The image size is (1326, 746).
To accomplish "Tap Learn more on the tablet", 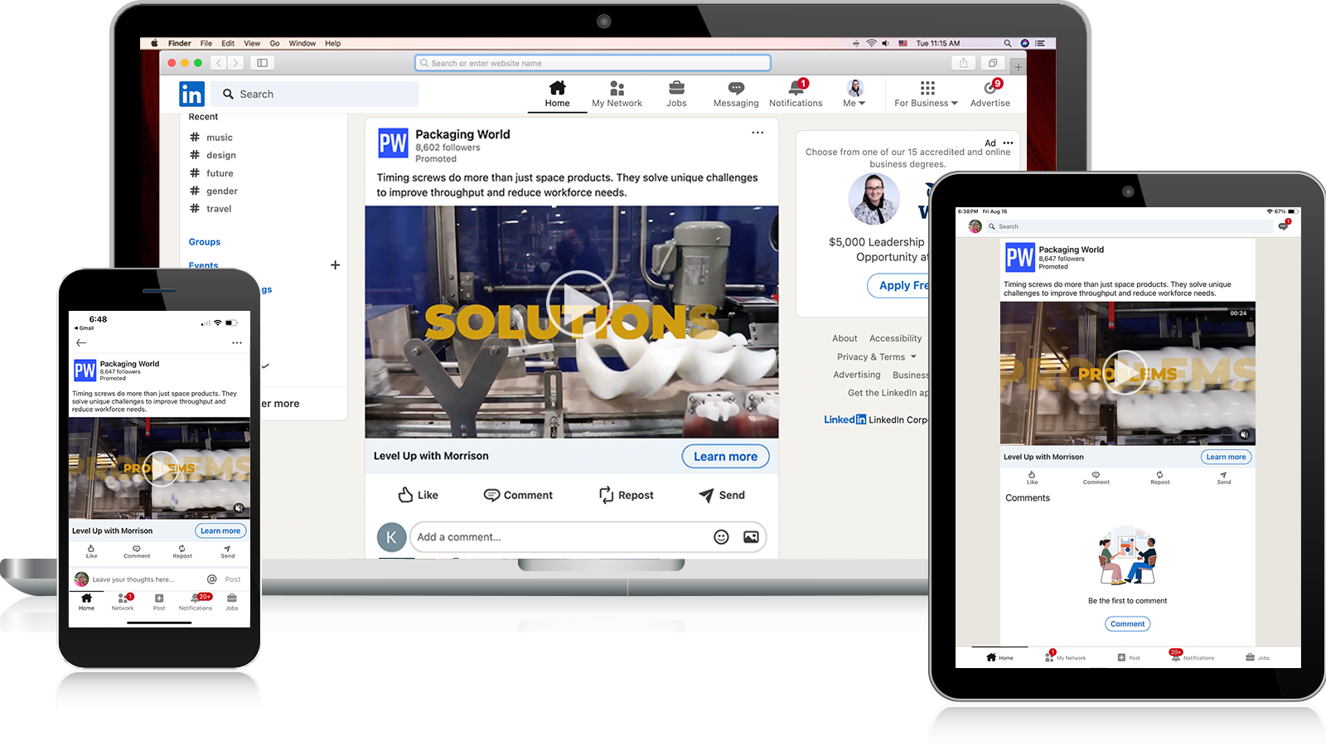I will pos(1226,457).
